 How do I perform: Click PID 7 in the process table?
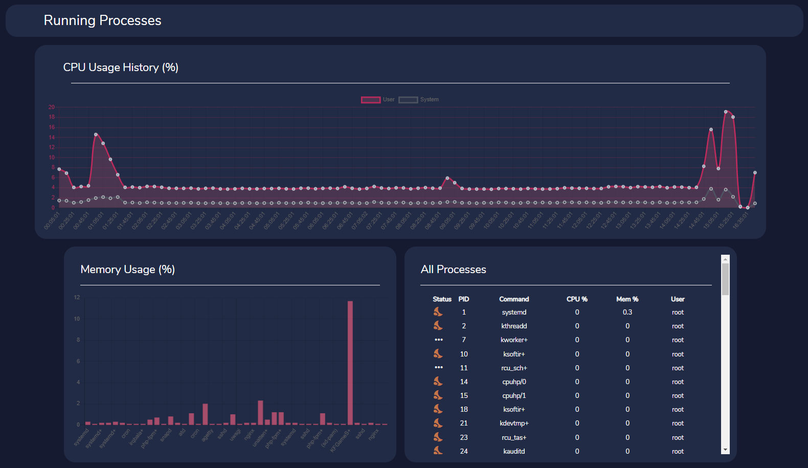[464, 340]
